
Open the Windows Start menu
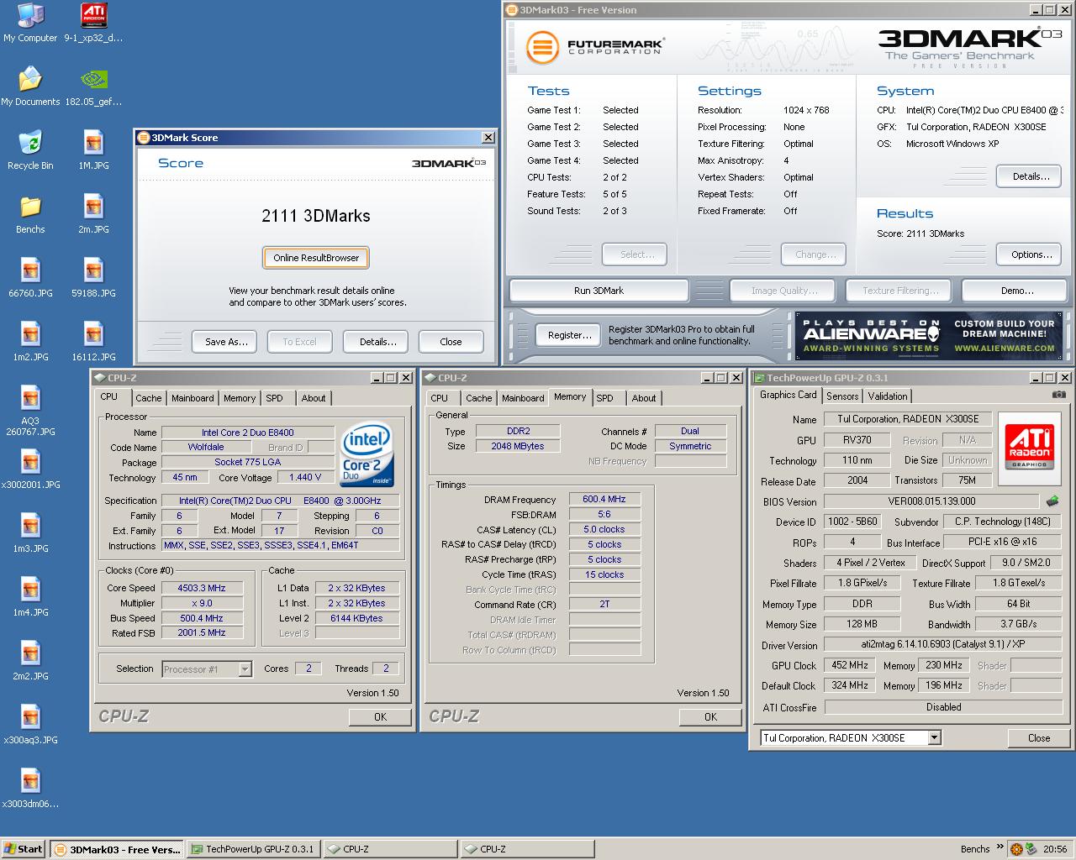click(24, 849)
